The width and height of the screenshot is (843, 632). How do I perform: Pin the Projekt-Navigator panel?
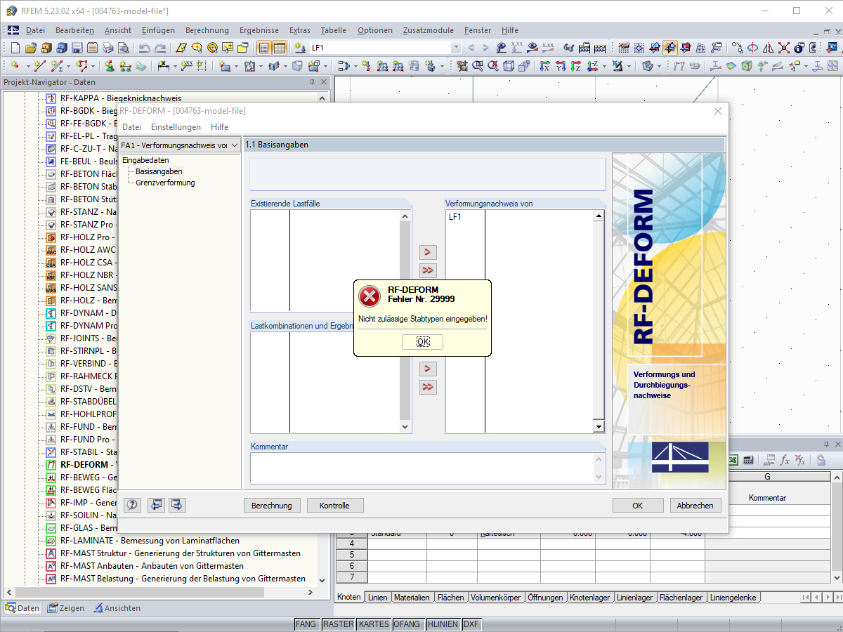(x=313, y=82)
